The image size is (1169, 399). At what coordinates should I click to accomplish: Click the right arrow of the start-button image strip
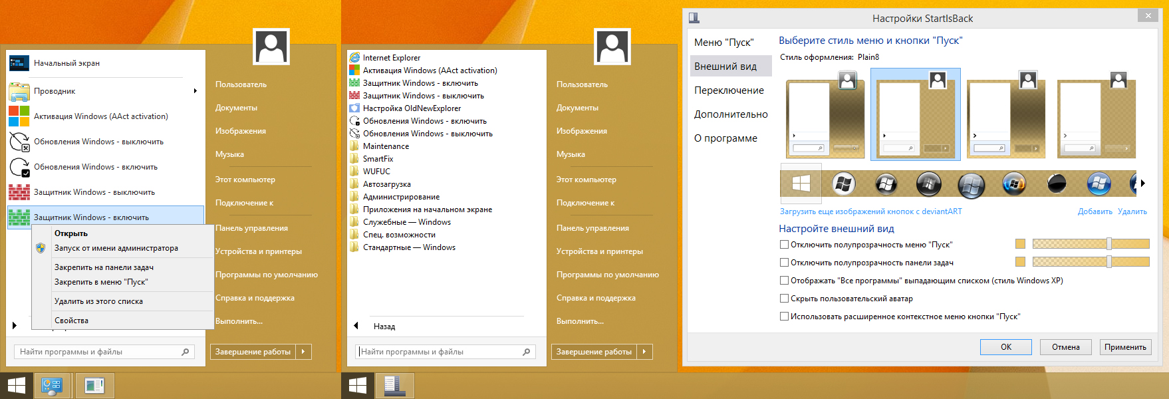[x=1143, y=184]
